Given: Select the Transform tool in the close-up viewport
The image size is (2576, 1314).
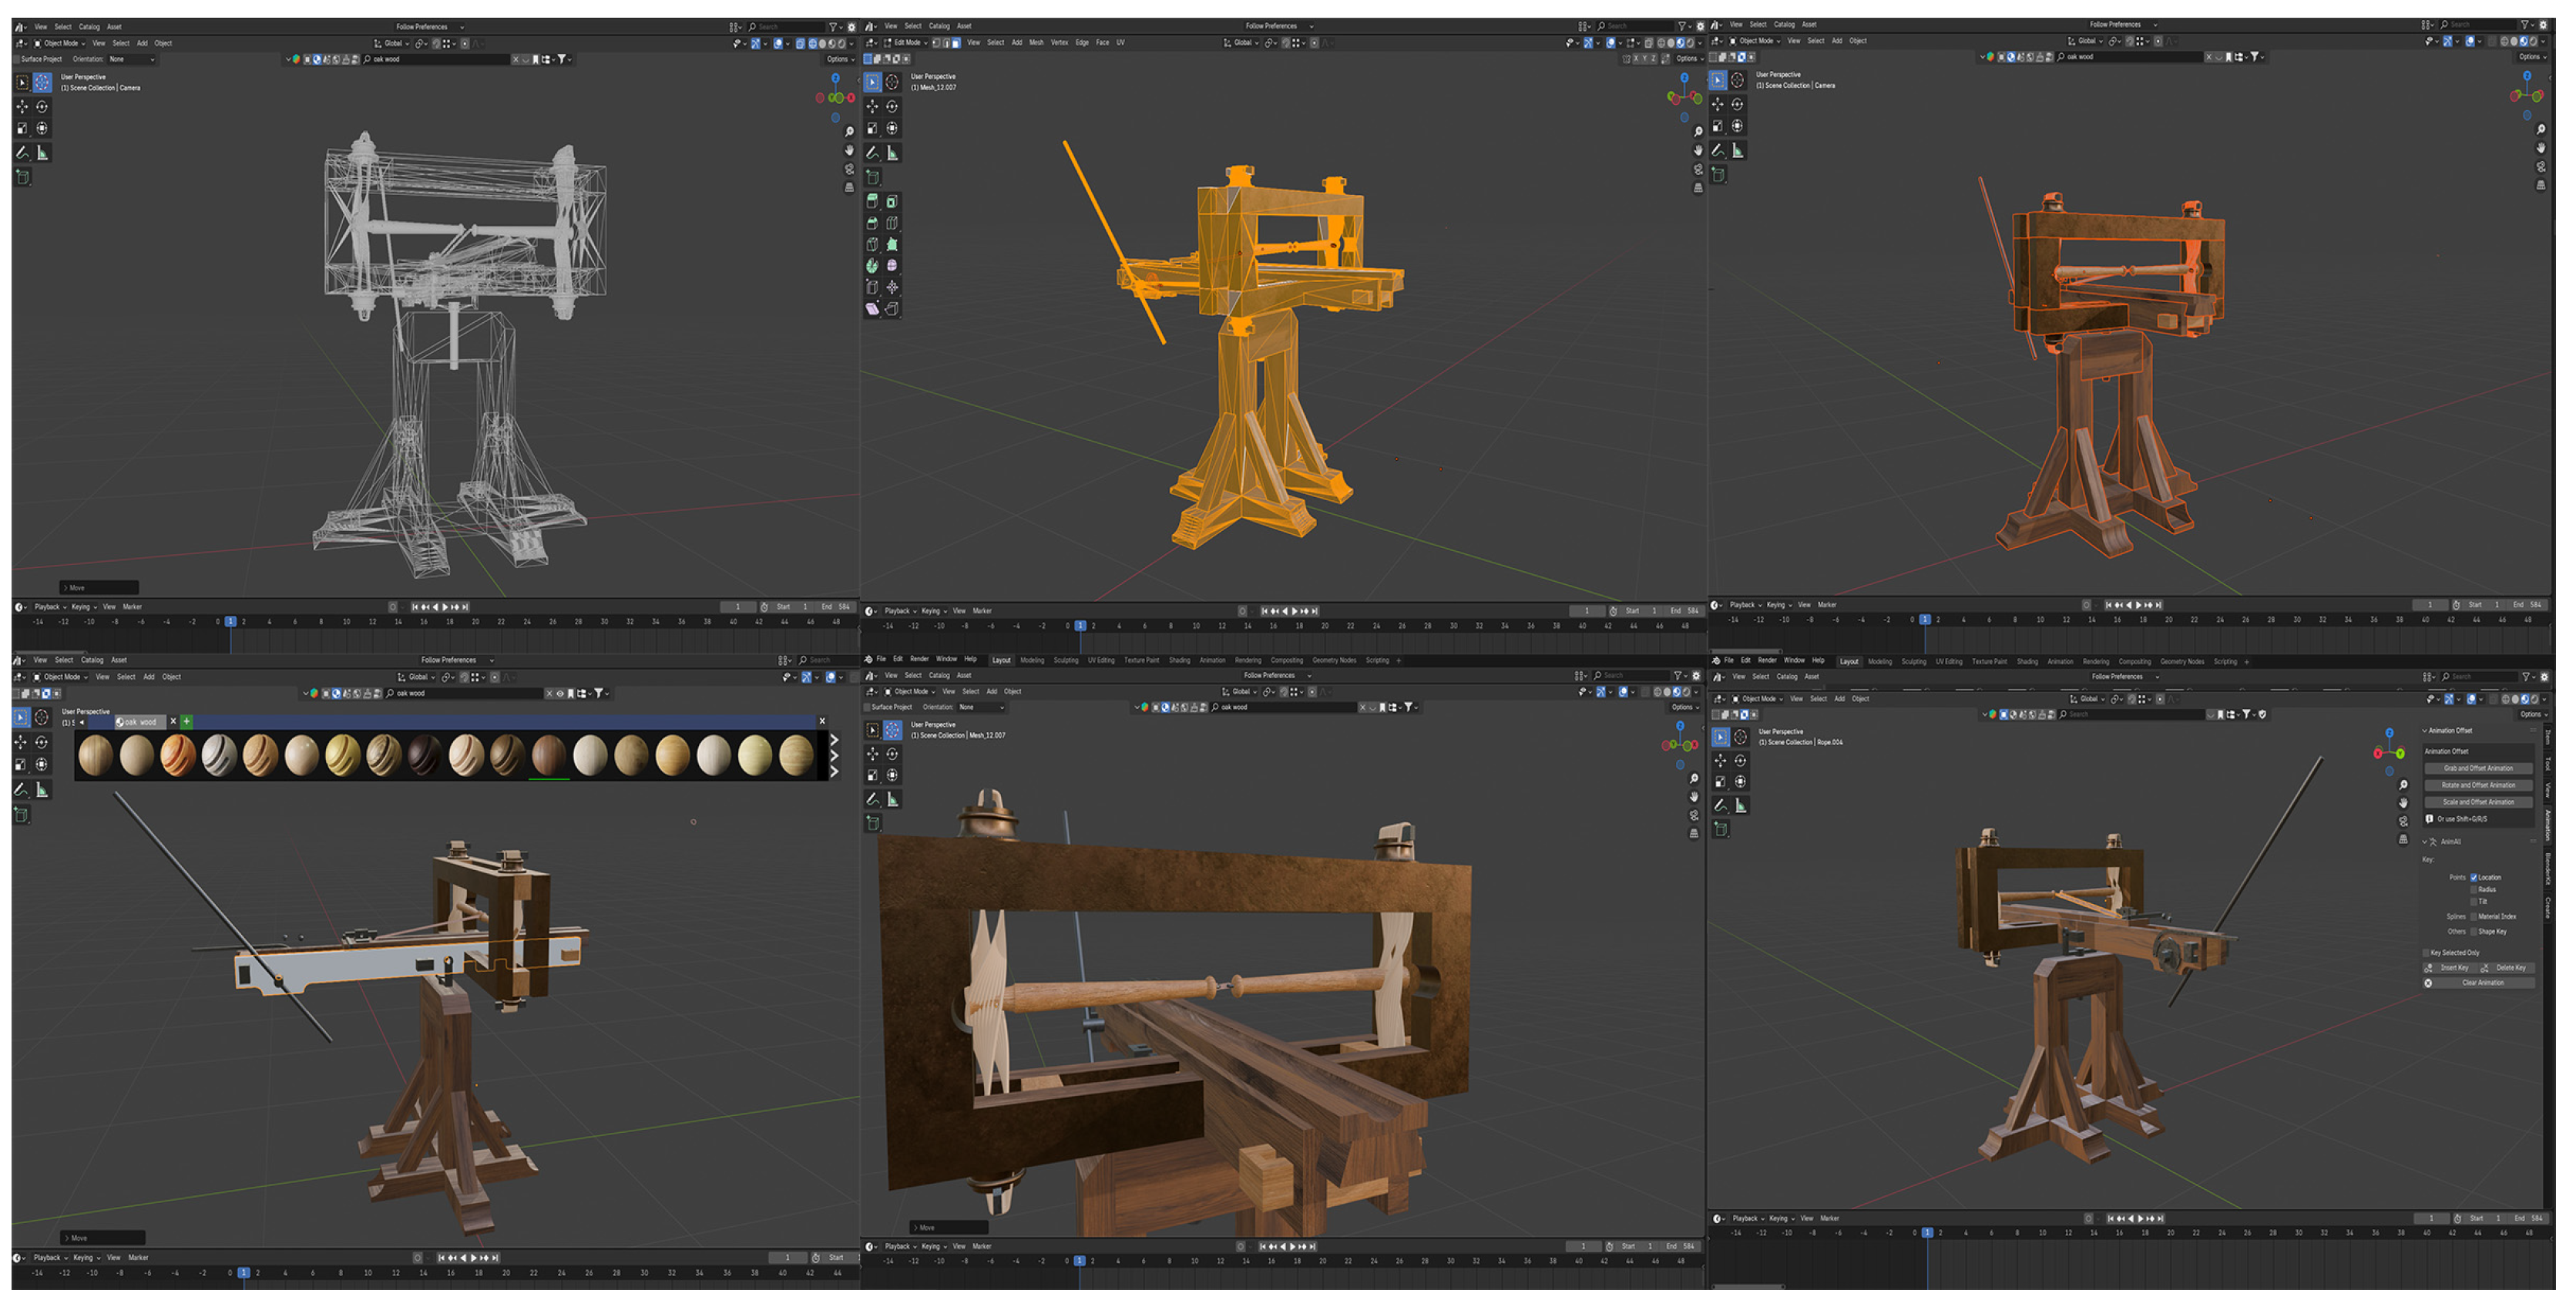Looking at the screenshot, I should 892,775.
